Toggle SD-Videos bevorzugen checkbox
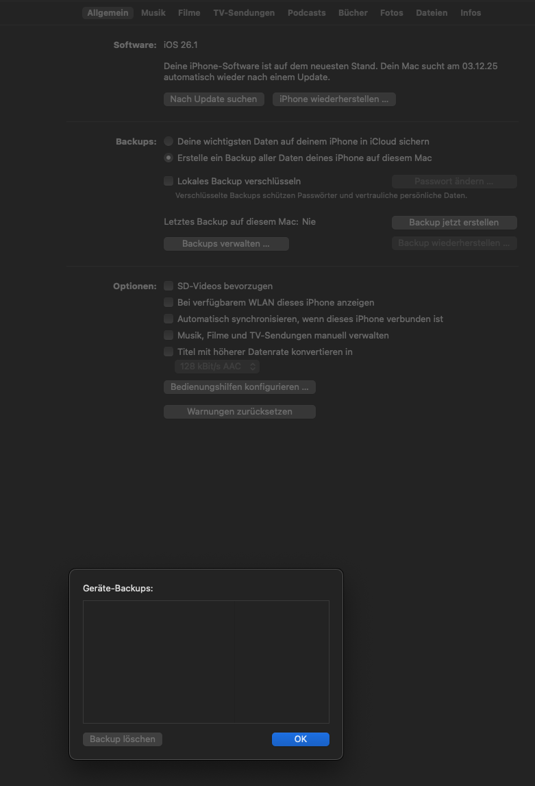535x786 pixels. pyautogui.click(x=169, y=286)
